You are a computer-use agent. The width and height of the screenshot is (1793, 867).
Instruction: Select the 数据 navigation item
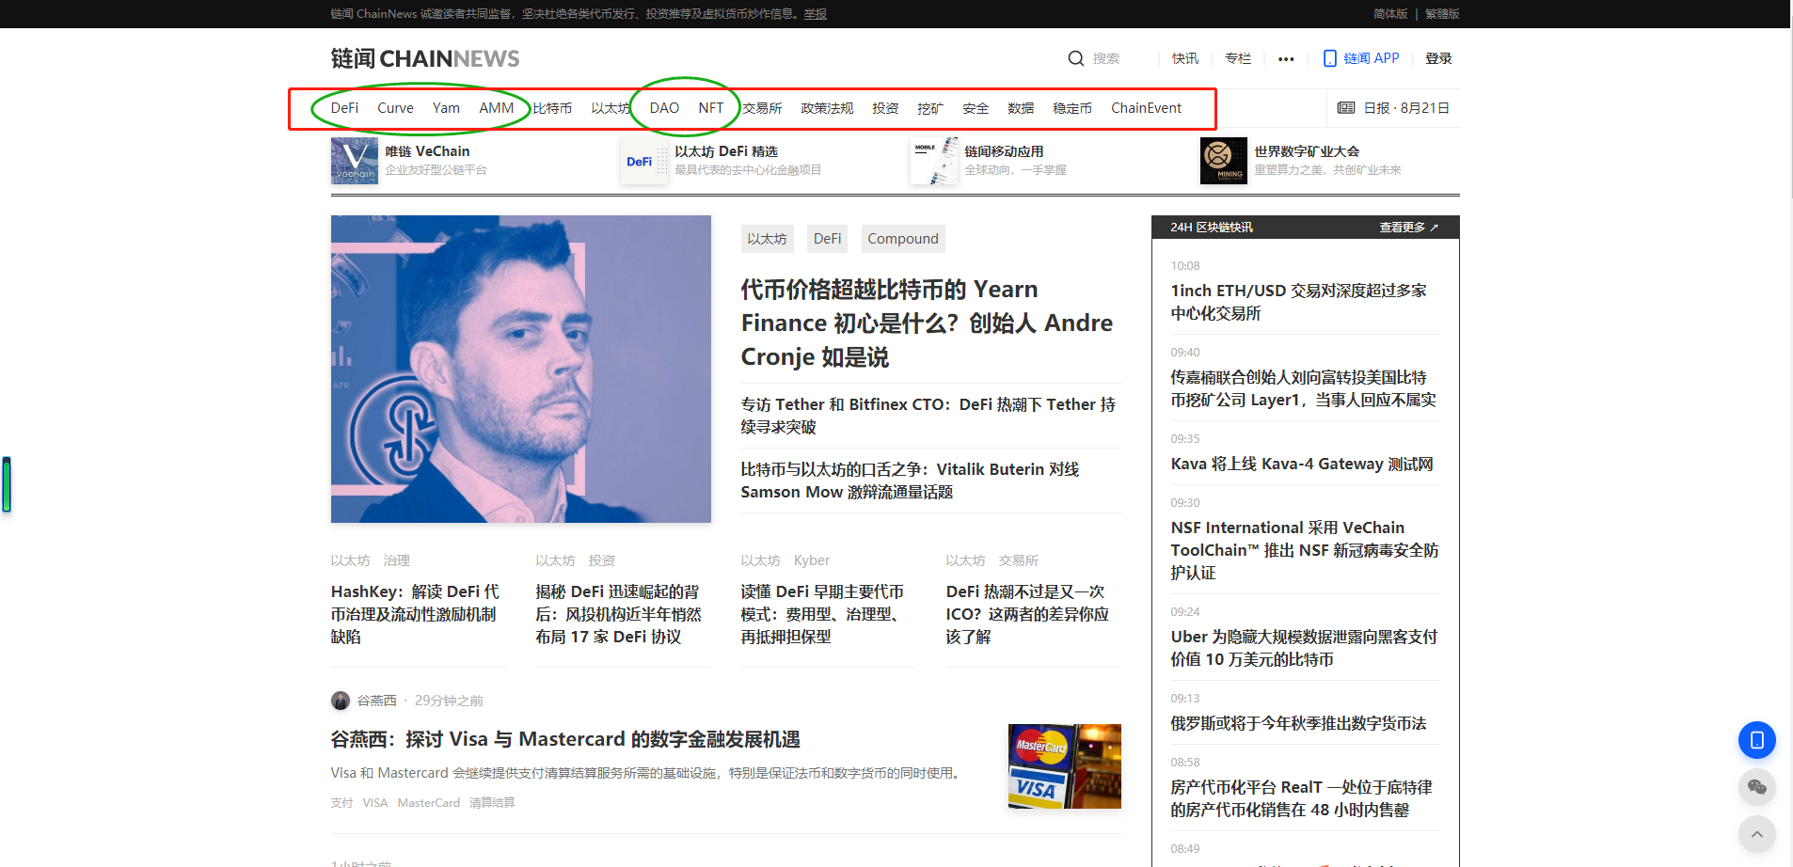pyautogui.click(x=1021, y=108)
